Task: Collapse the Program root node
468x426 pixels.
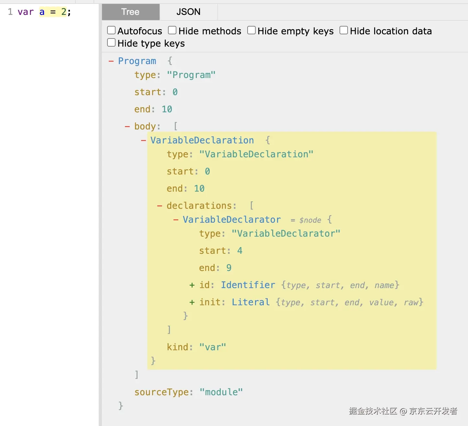Action: 111,61
